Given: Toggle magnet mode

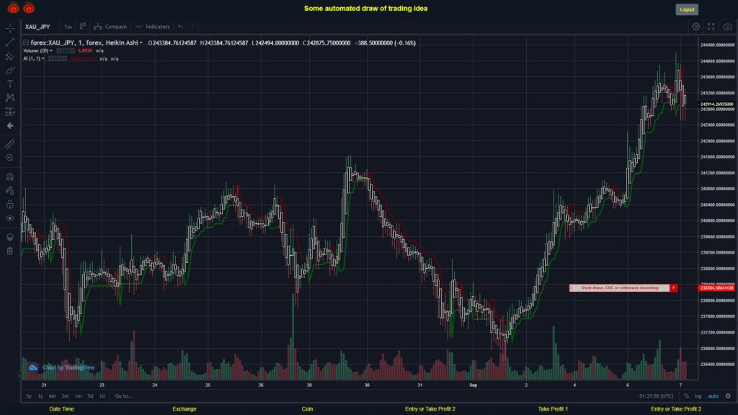Looking at the screenshot, I should [10, 177].
